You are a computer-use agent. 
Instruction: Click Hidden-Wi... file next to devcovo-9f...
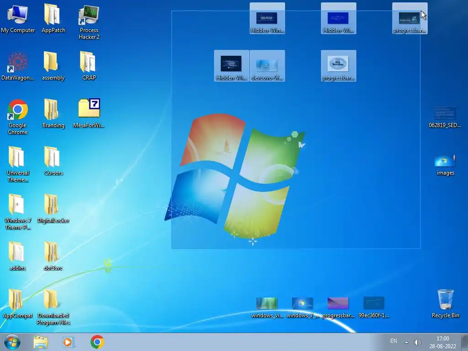[x=231, y=66]
